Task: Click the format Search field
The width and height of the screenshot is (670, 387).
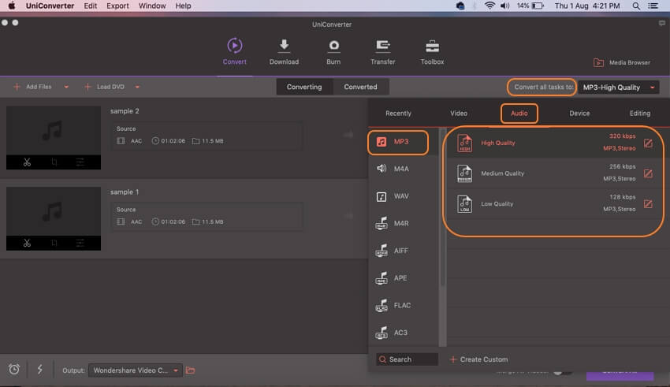Action: tap(407, 359)
